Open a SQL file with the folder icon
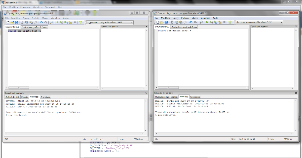The width and height of the screenshot is (302, 158). 12,22
